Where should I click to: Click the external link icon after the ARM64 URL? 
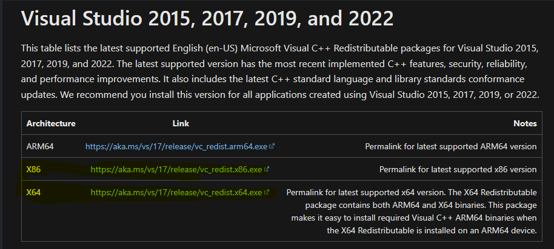coord(272,146)
